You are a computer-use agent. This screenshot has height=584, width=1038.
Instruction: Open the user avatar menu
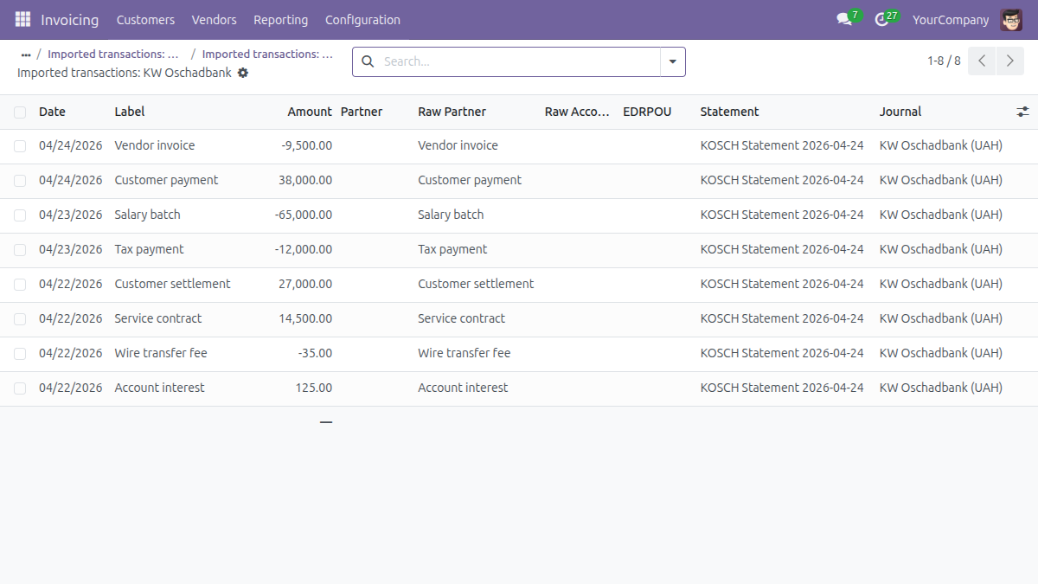click(x=1011, y=19)
